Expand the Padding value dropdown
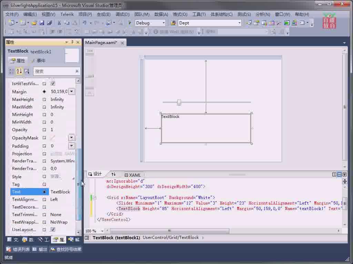This screenshot has width=353, height=264. point(72,146)
